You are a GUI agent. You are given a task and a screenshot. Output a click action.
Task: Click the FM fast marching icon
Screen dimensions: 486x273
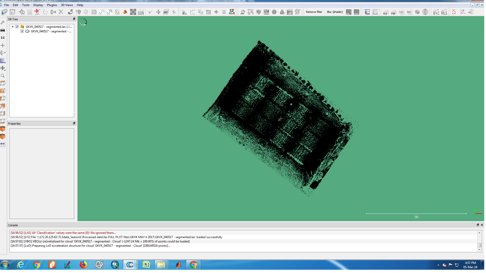click(x=393, y=12)
